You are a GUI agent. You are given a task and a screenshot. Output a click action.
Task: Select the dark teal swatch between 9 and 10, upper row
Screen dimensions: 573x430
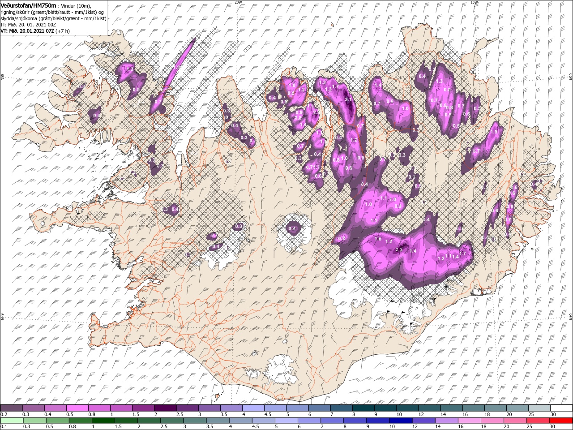(x=385, y=408)
